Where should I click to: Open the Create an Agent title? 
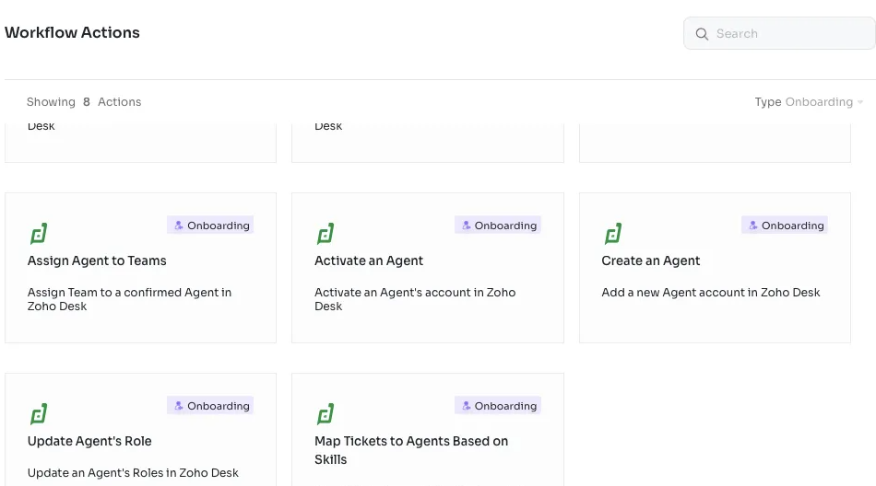coord(650,260)
